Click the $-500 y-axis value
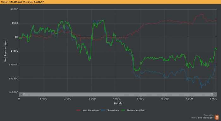Screen dimensions: 221x121 15,51
